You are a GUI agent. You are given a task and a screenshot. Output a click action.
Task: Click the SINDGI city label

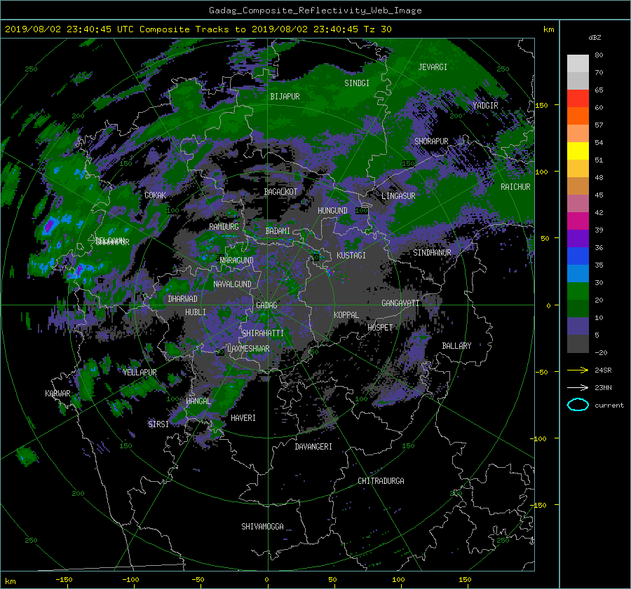point(357,83)
